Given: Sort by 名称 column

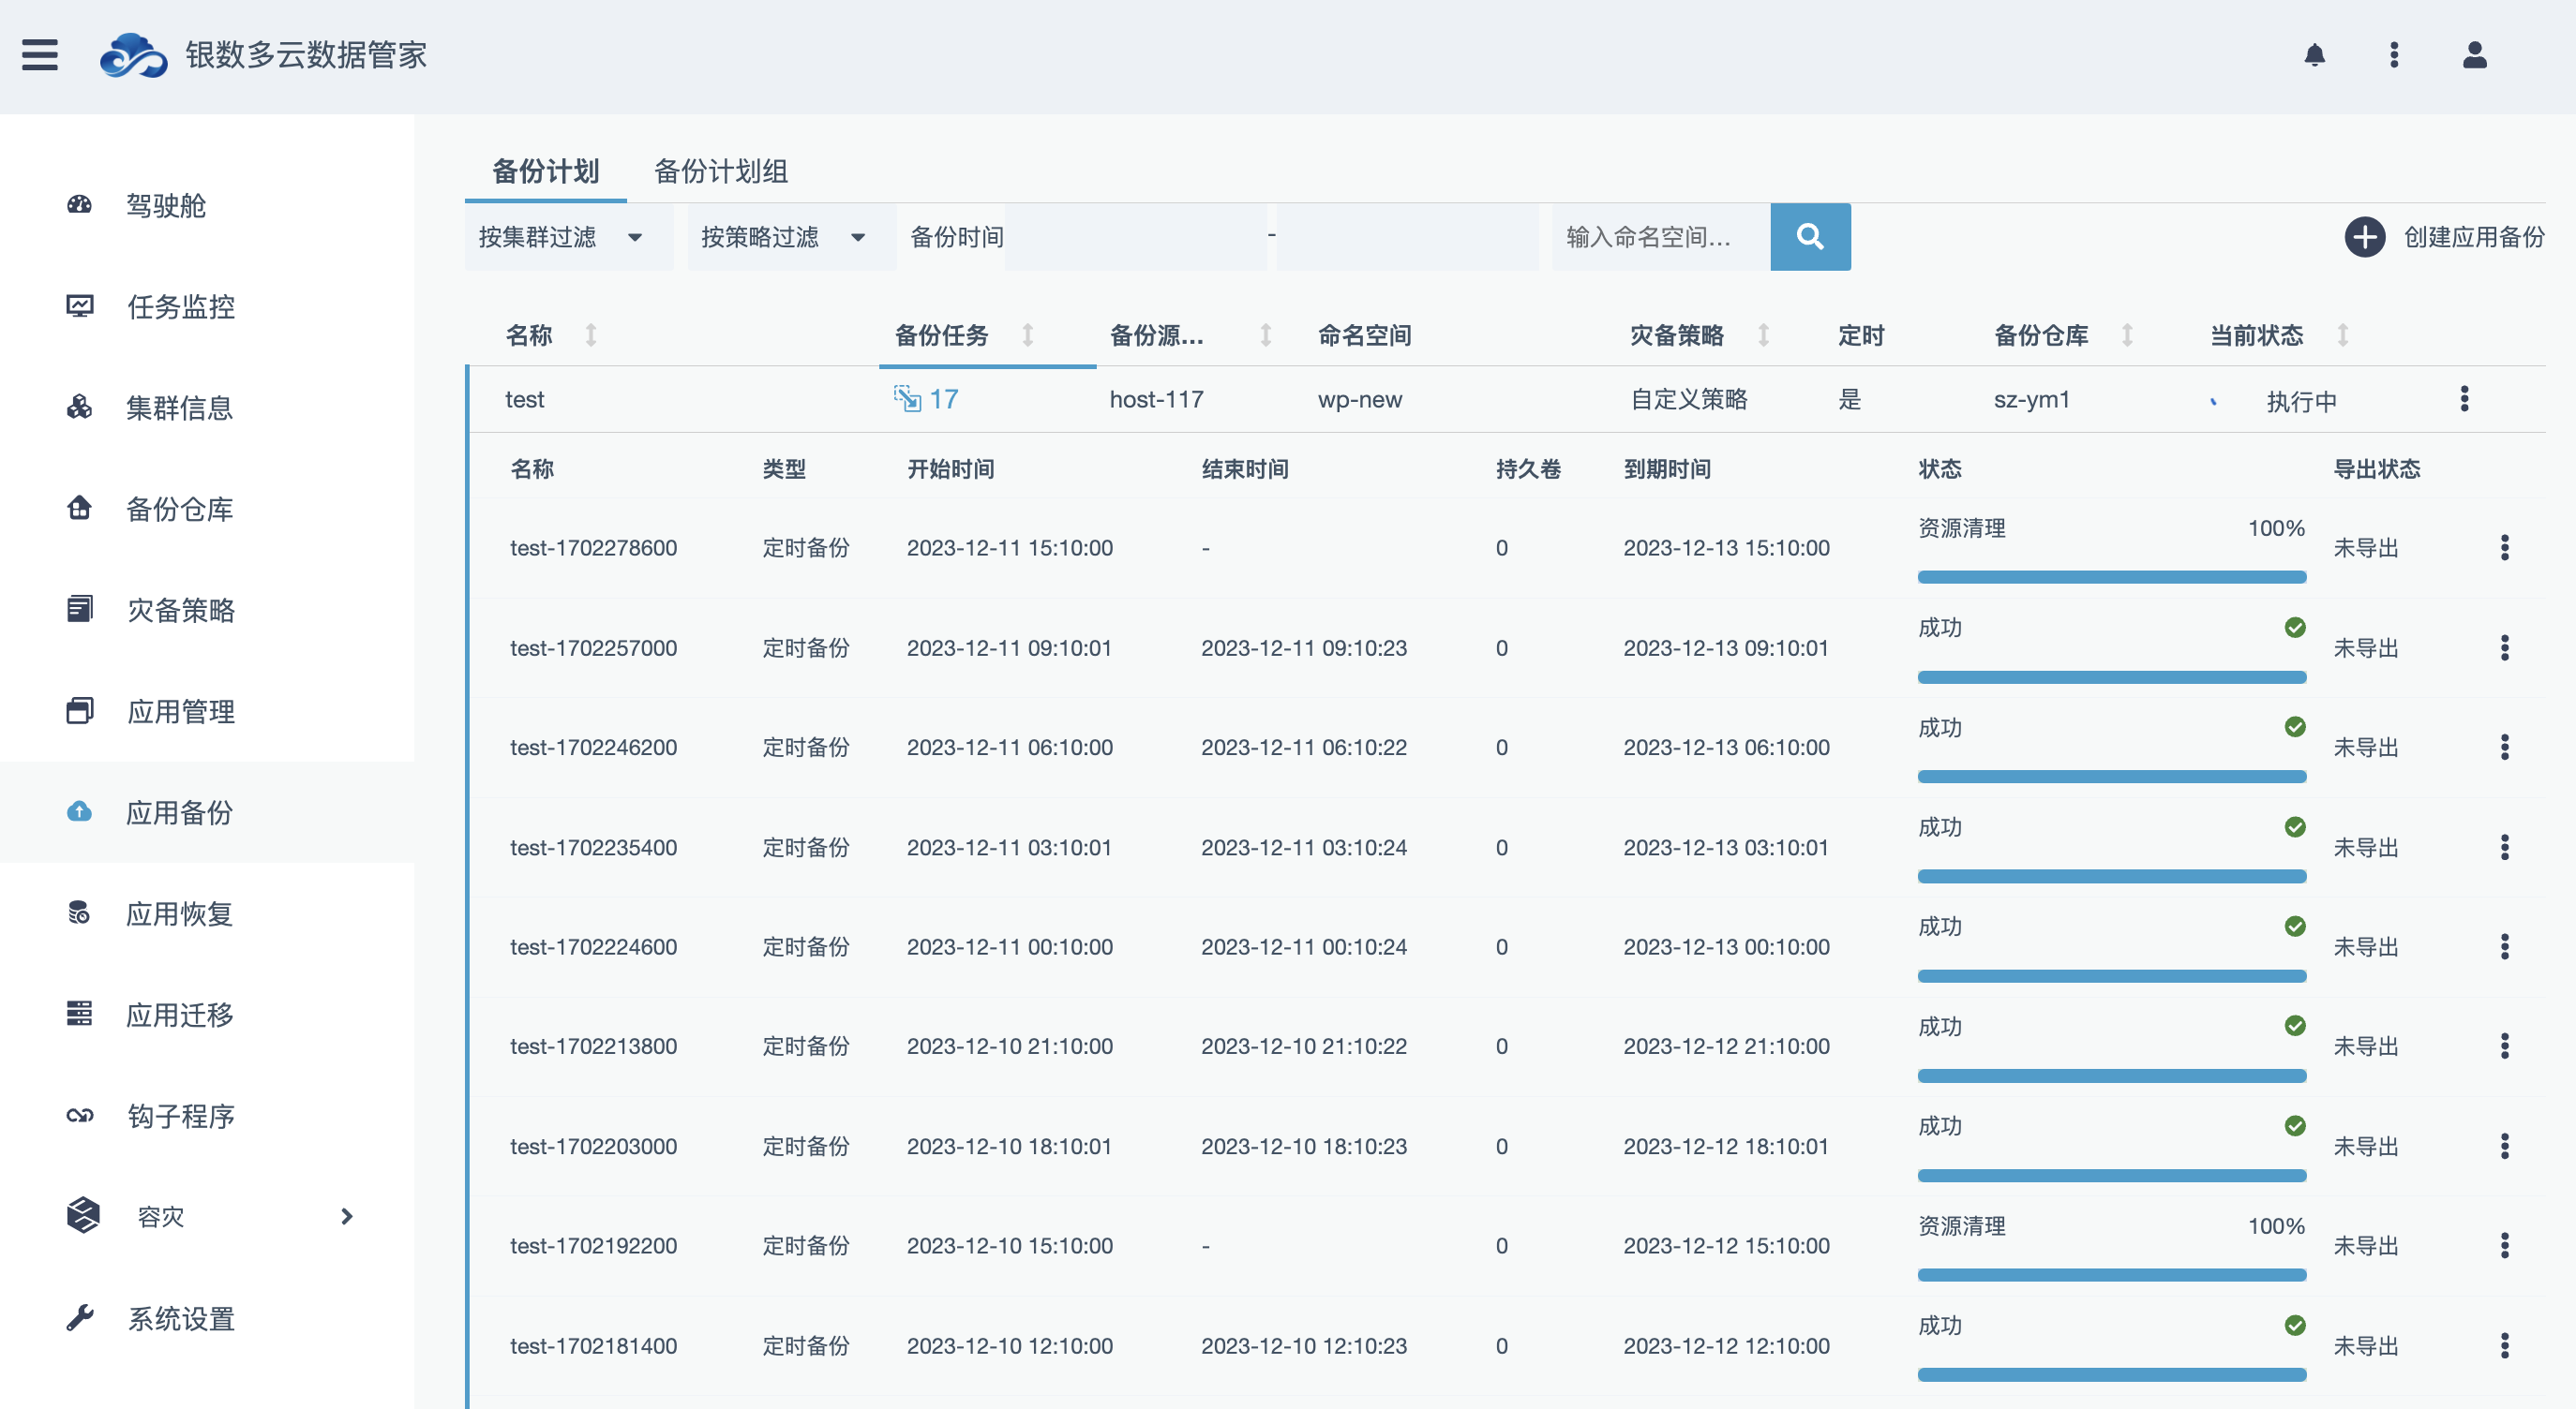Looking at the screenshot, I should click(x=591, y=334).
